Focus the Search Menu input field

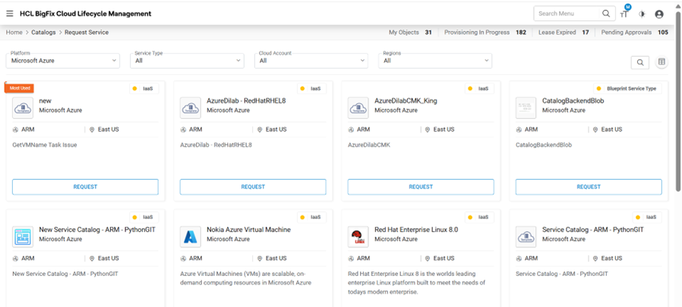(x=567, y=14)
